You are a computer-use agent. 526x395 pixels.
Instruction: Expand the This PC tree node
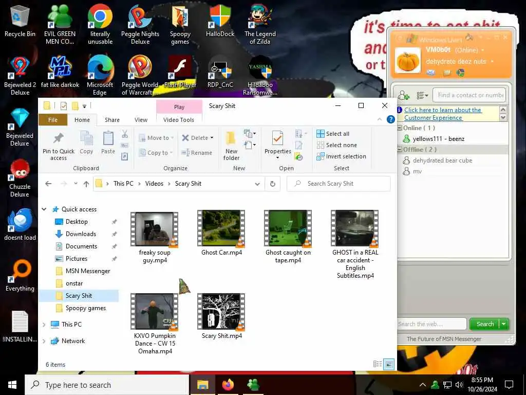[44, 325]
